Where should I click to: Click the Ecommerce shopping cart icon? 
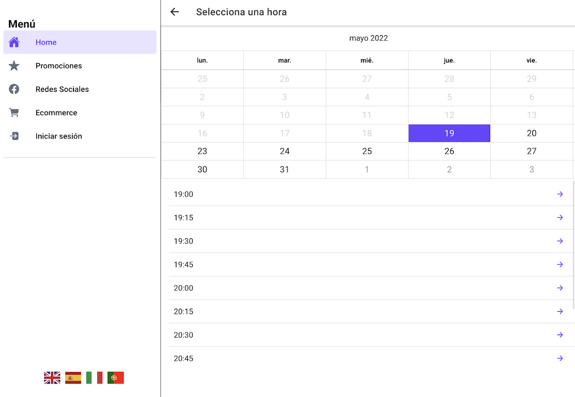[14, 113]
